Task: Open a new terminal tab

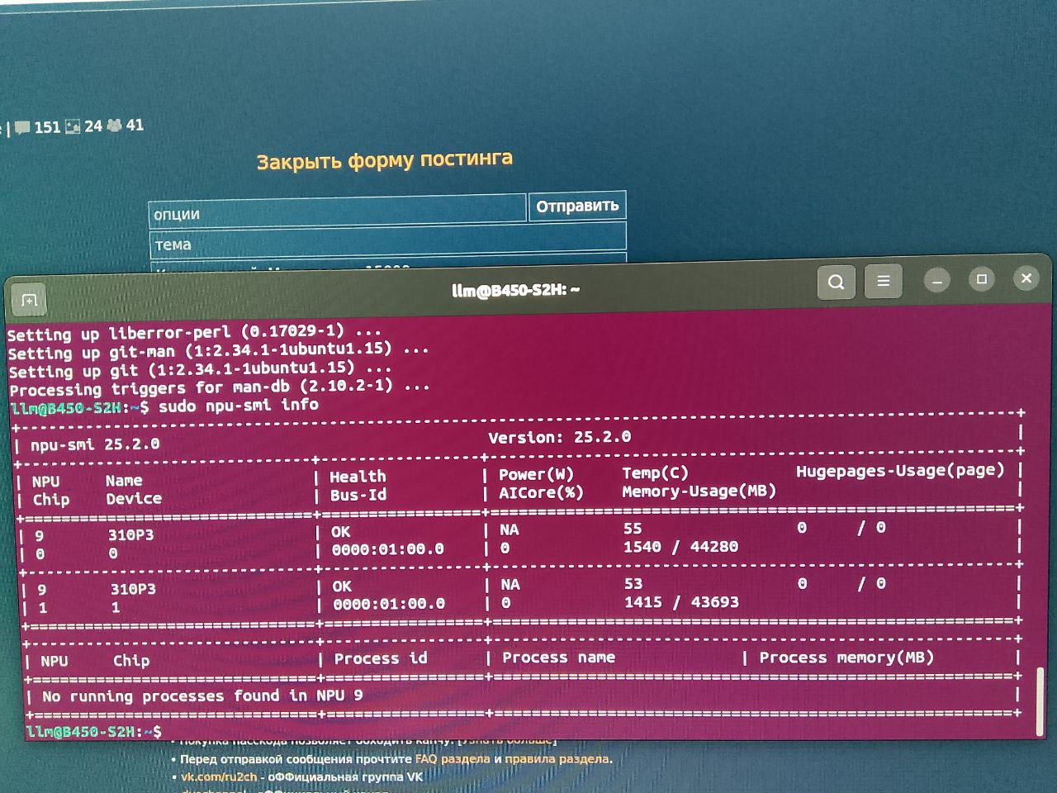Action: coord(30,300)
